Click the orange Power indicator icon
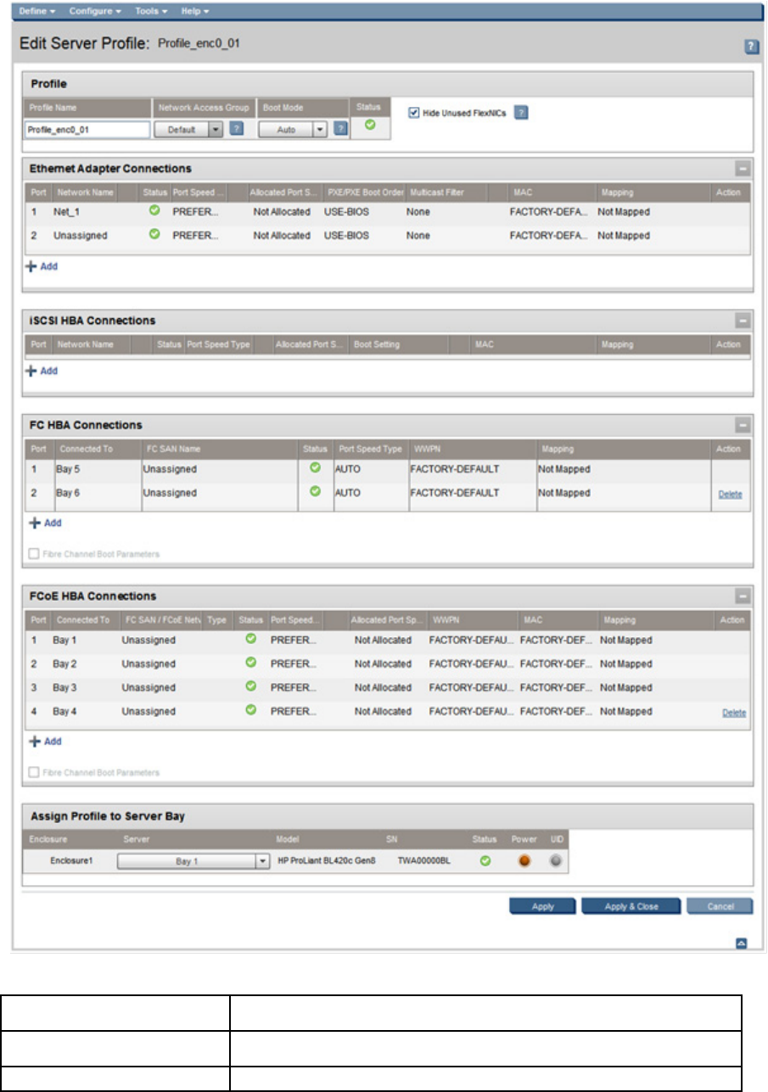 (x=524, y=861)
